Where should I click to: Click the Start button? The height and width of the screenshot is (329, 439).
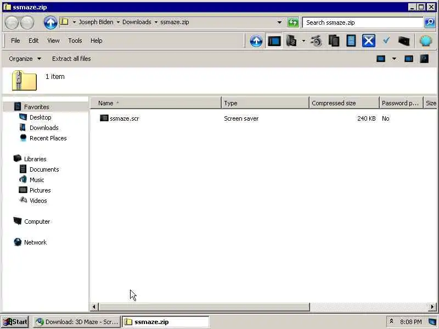pyautogui.click(x=15, y=322)
